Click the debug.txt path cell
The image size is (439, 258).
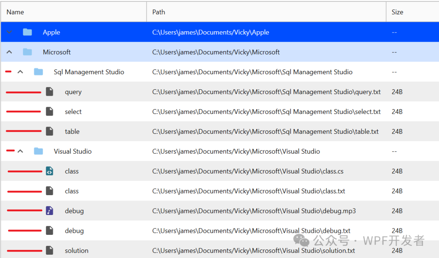click(x=251, y=231)
